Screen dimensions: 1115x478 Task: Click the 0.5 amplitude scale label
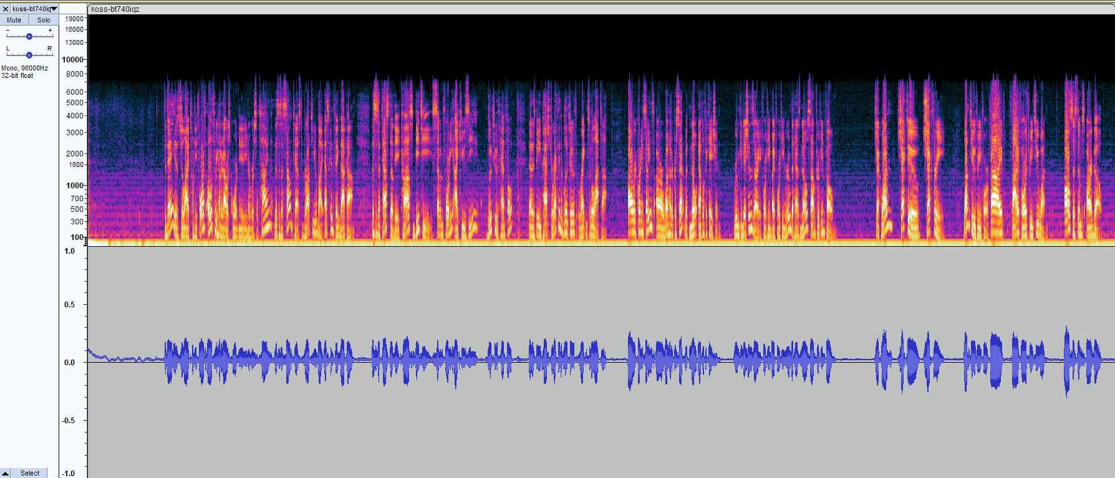pos(69,305)
